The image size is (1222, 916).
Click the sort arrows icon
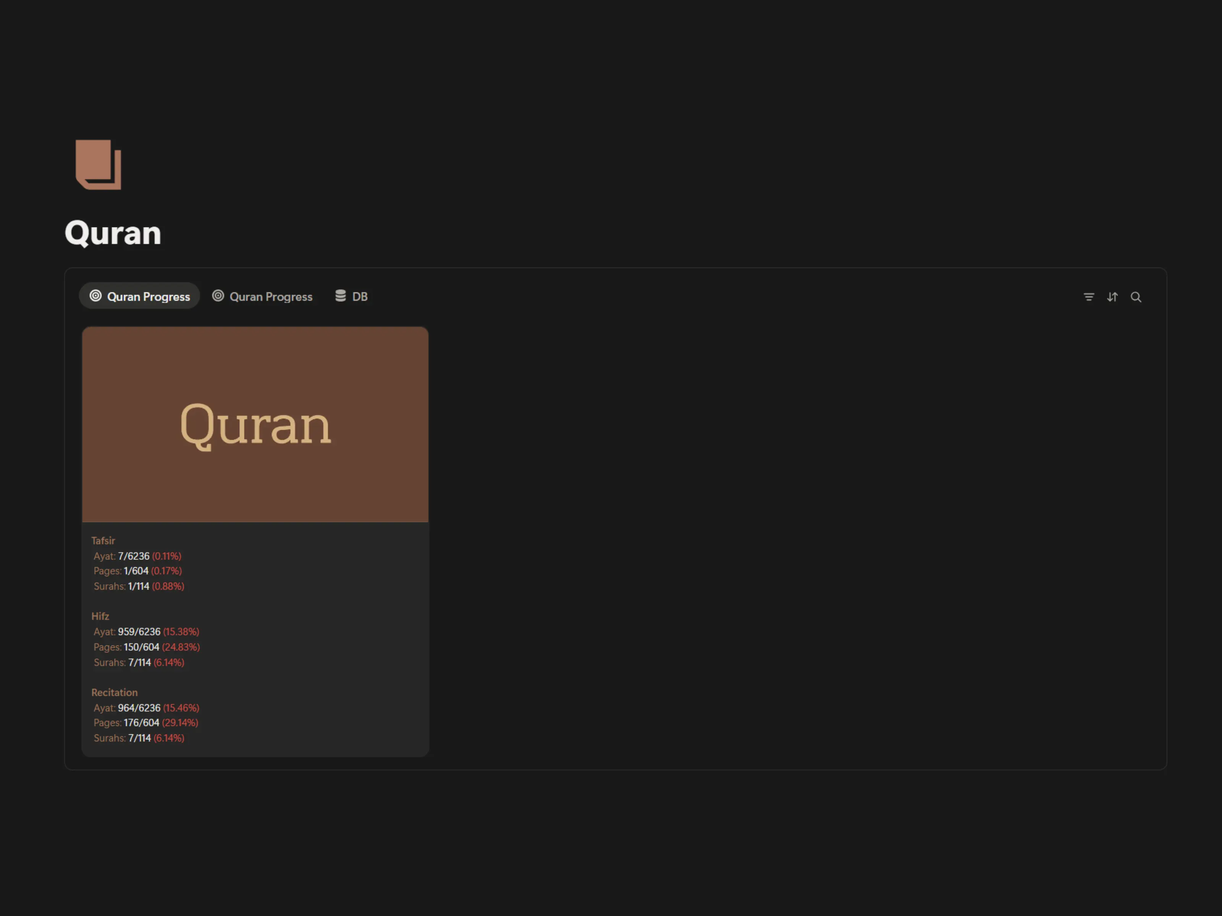click(1112, 297)
